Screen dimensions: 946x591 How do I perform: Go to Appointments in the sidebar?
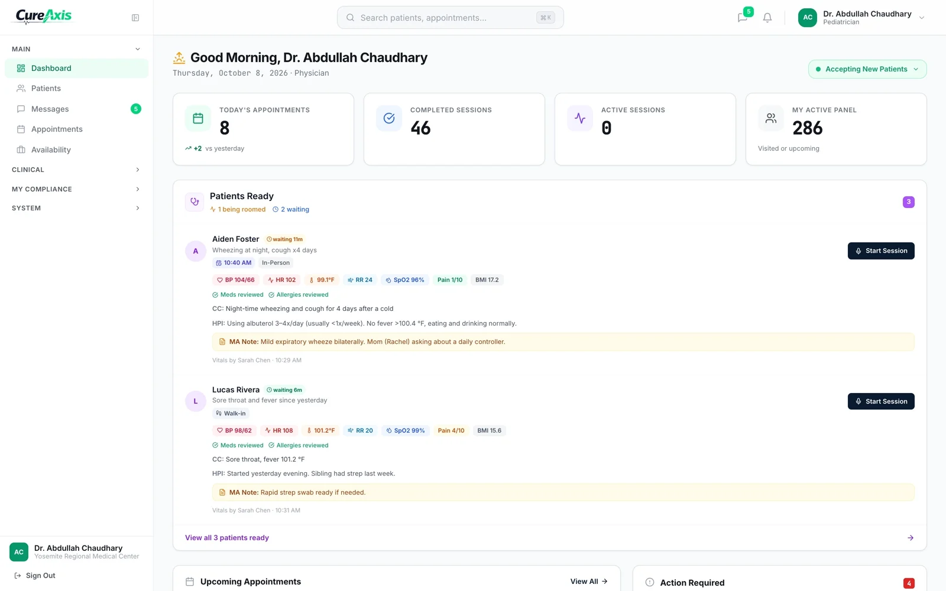76,129
